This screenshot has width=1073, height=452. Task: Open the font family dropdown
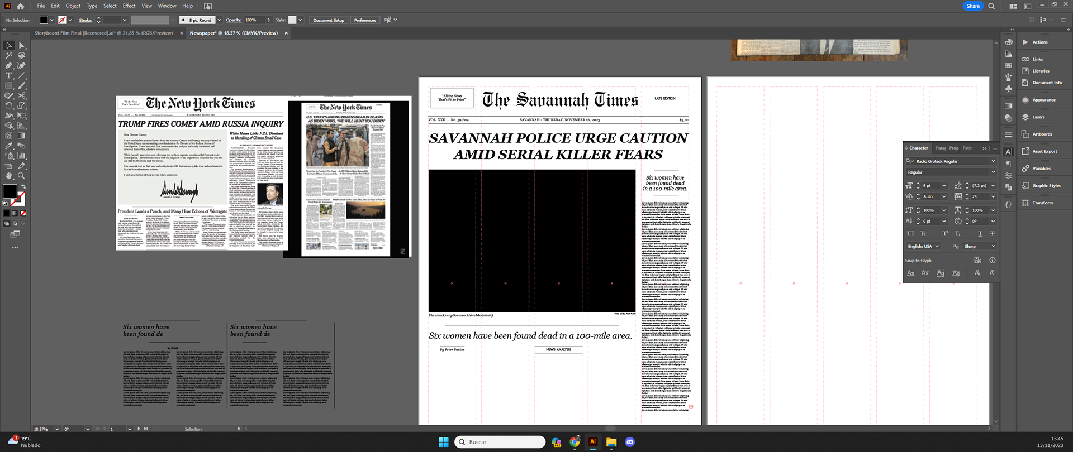[993, 161]
